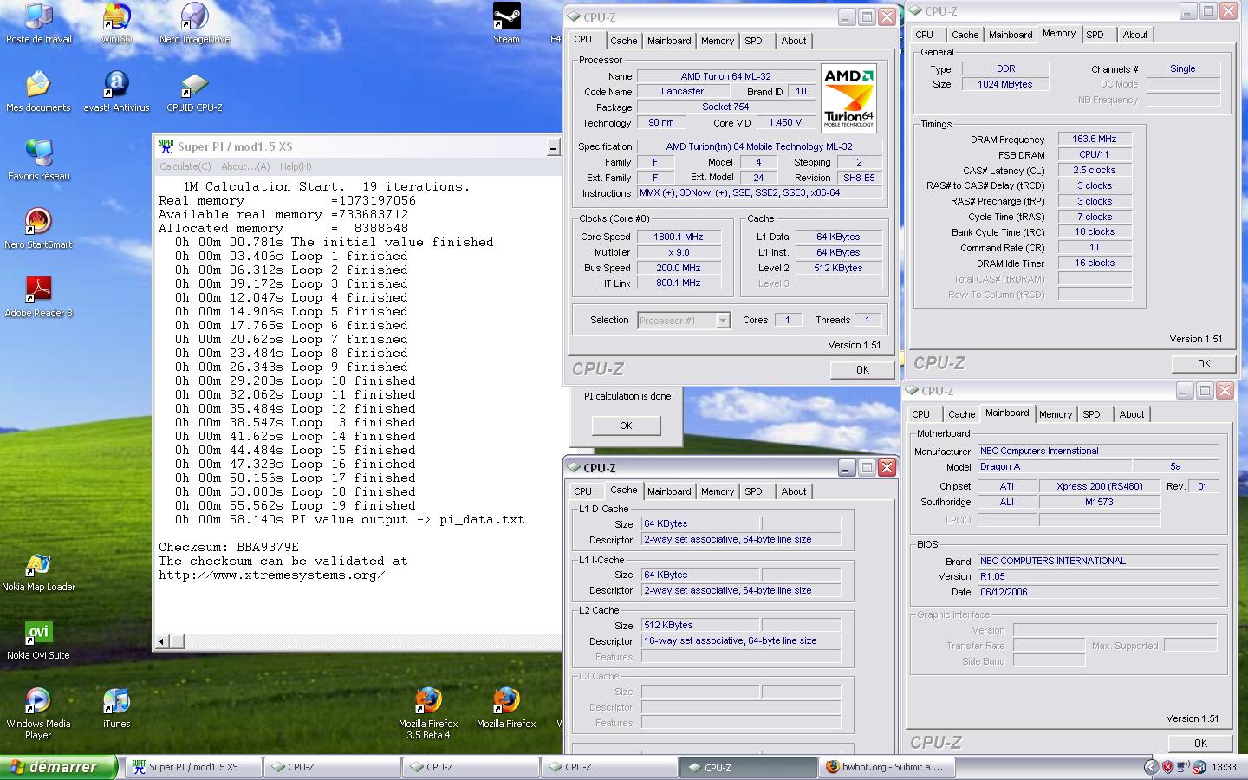Image resolution: width=1248 pixels, height=780 pixels.
Task: Open Nokia Ovi Suite icon
Action: (38, 640)
